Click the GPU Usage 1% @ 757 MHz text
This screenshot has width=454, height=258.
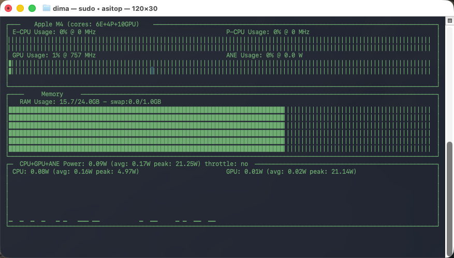(x=54, y=55)
